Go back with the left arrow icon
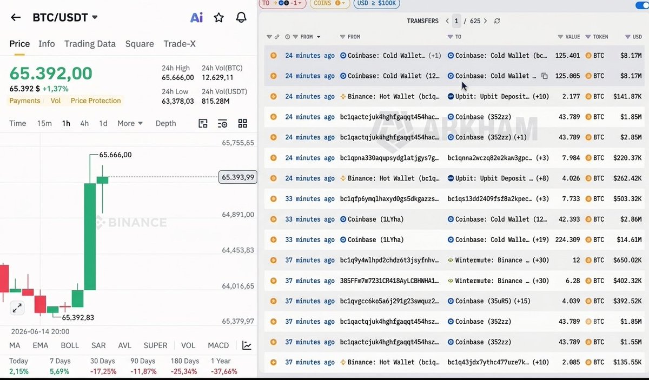The width and height of the screenshot is (649, 380). click(16, 17)
